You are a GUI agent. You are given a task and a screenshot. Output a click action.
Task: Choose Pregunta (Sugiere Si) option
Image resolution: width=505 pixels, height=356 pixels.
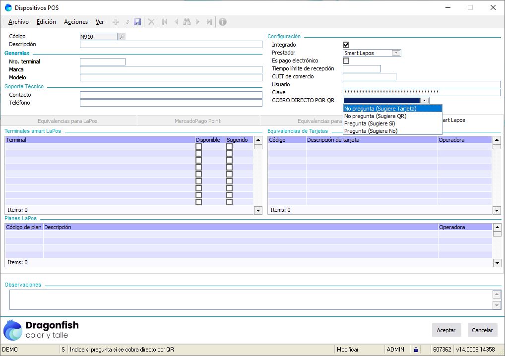(392, 123)
